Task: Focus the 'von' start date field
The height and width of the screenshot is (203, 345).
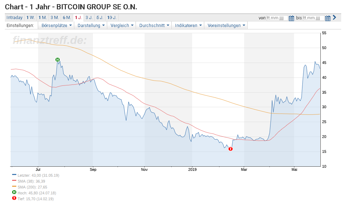Action: click(x=277, y=18)
